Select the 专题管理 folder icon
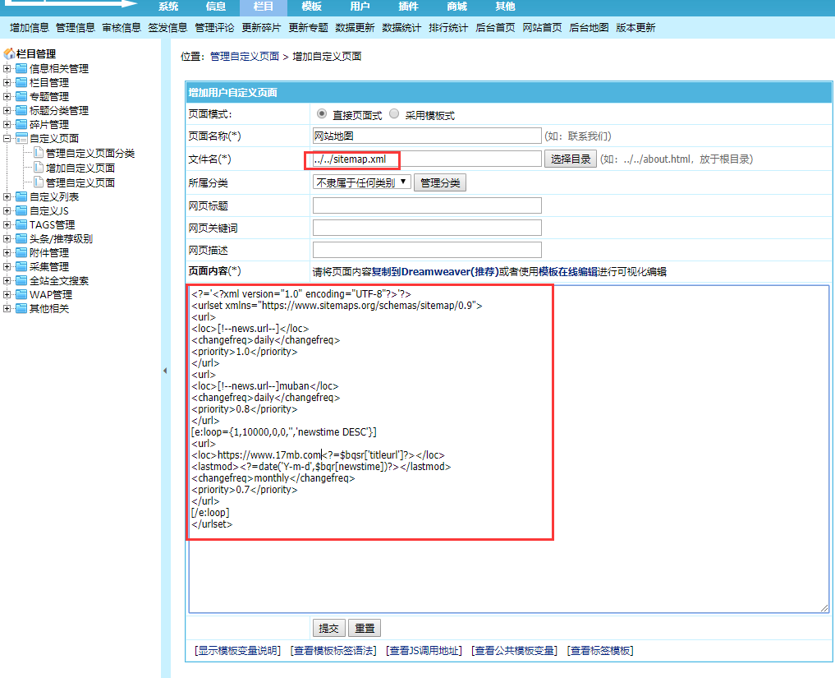Viewport: 835px width, 678px height. [x=21, y=98]
